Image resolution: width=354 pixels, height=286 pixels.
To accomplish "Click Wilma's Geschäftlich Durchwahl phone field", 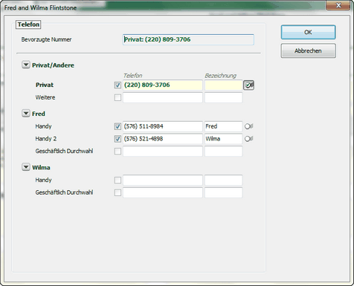I will [163, 192].
